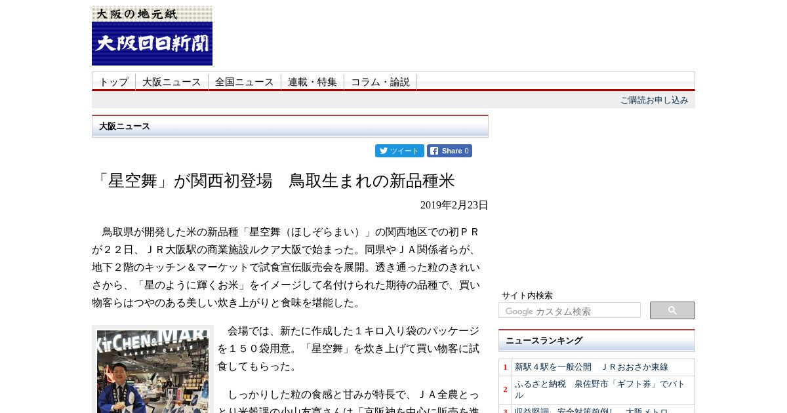
Task: Click the 大阪ニュース section header
Action: pyautogui.click(x=290, y=127)
